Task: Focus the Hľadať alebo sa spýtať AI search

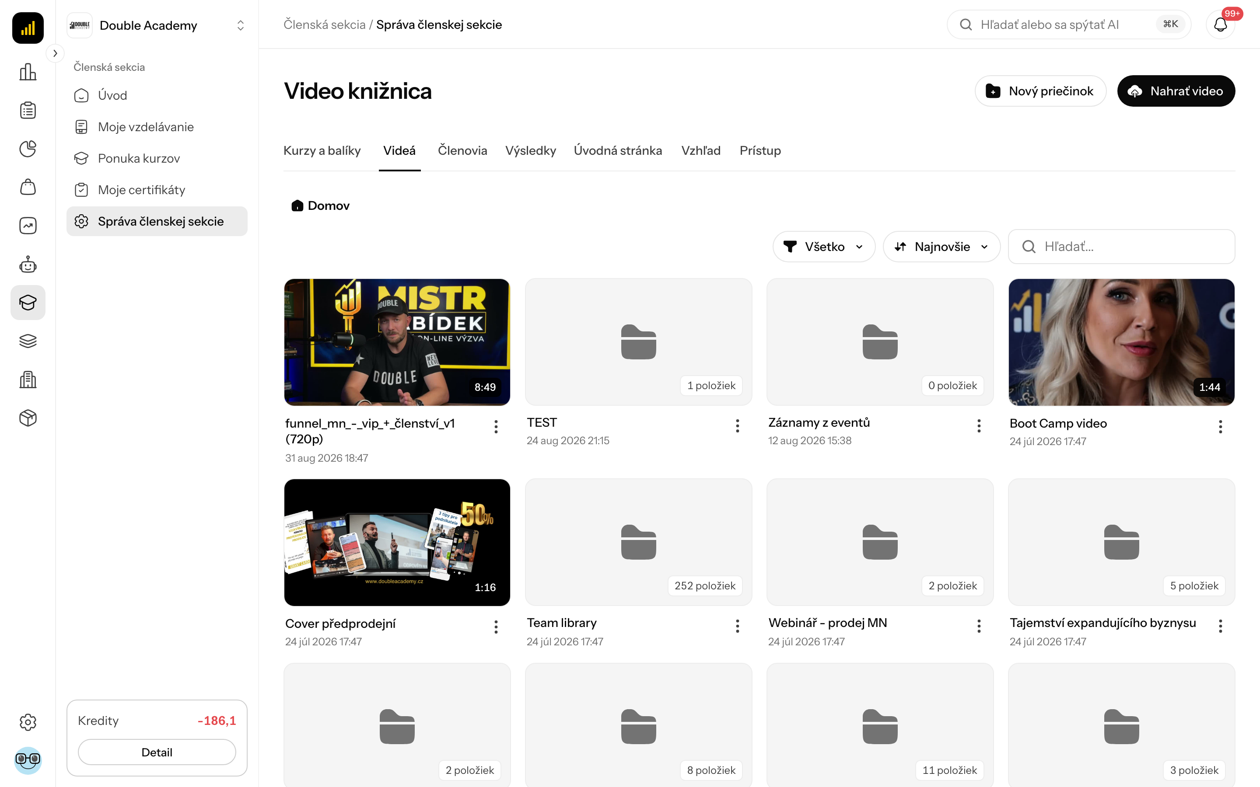Action: [1068, 24]
